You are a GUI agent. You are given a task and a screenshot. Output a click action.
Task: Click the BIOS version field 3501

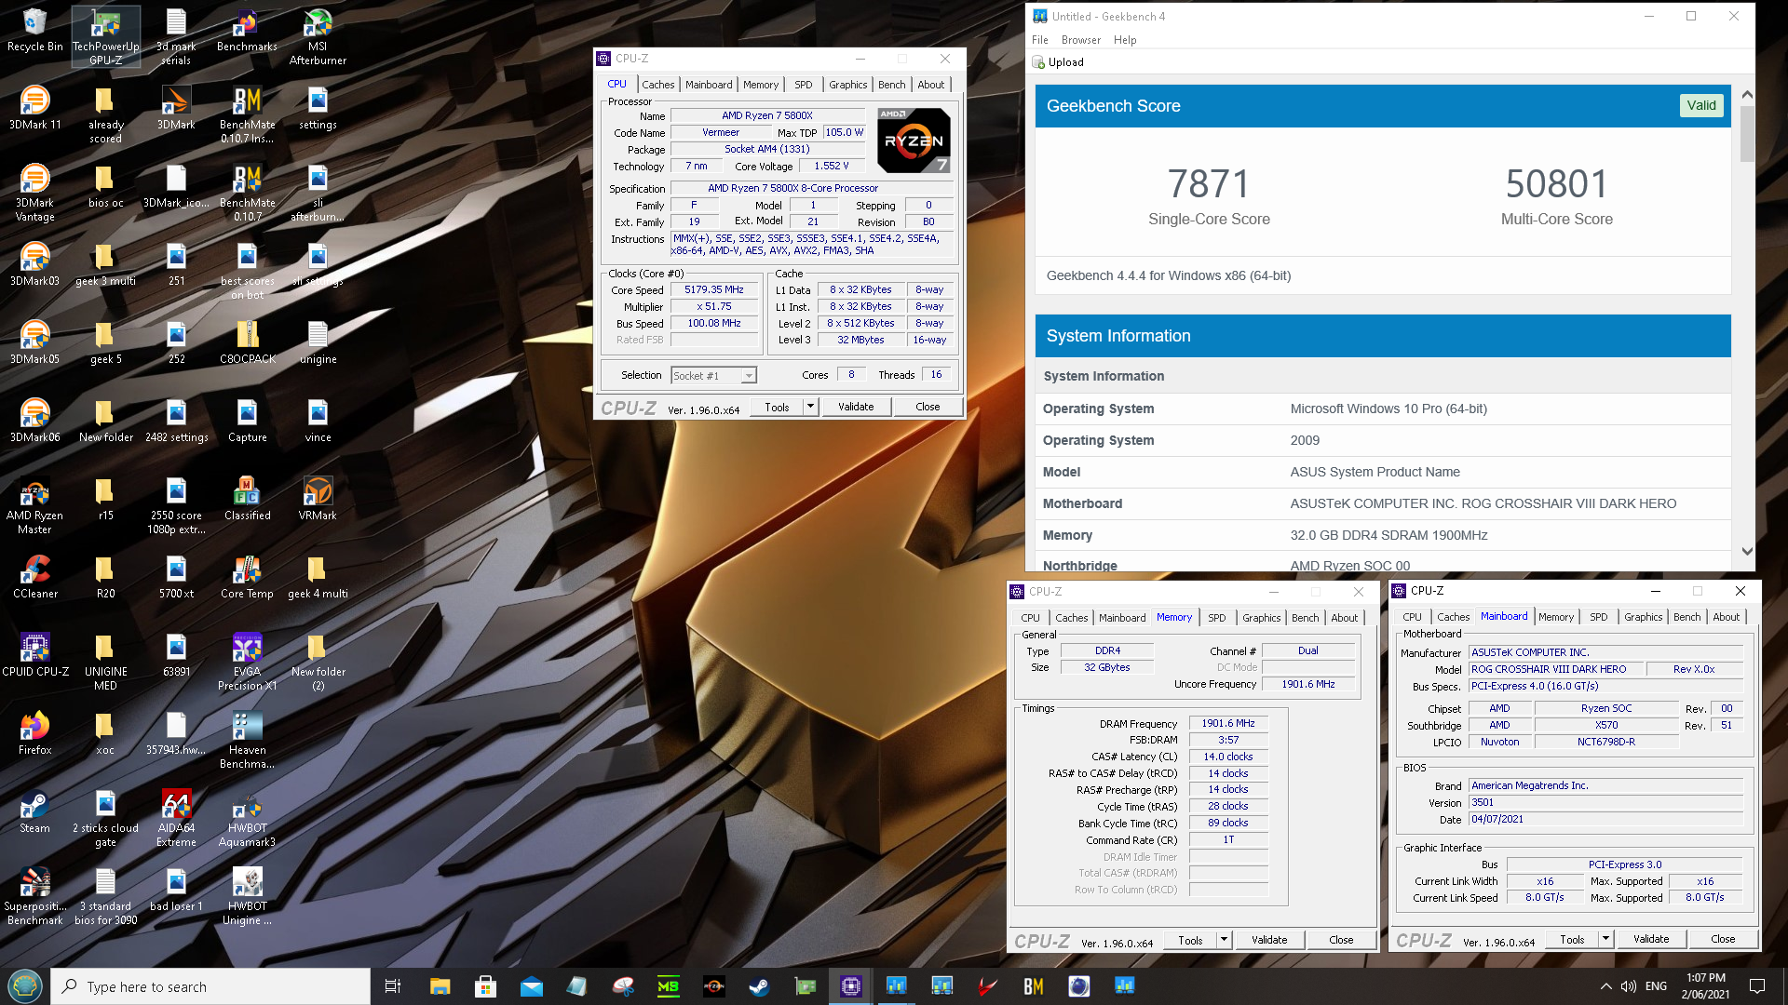click(1605, 802)
